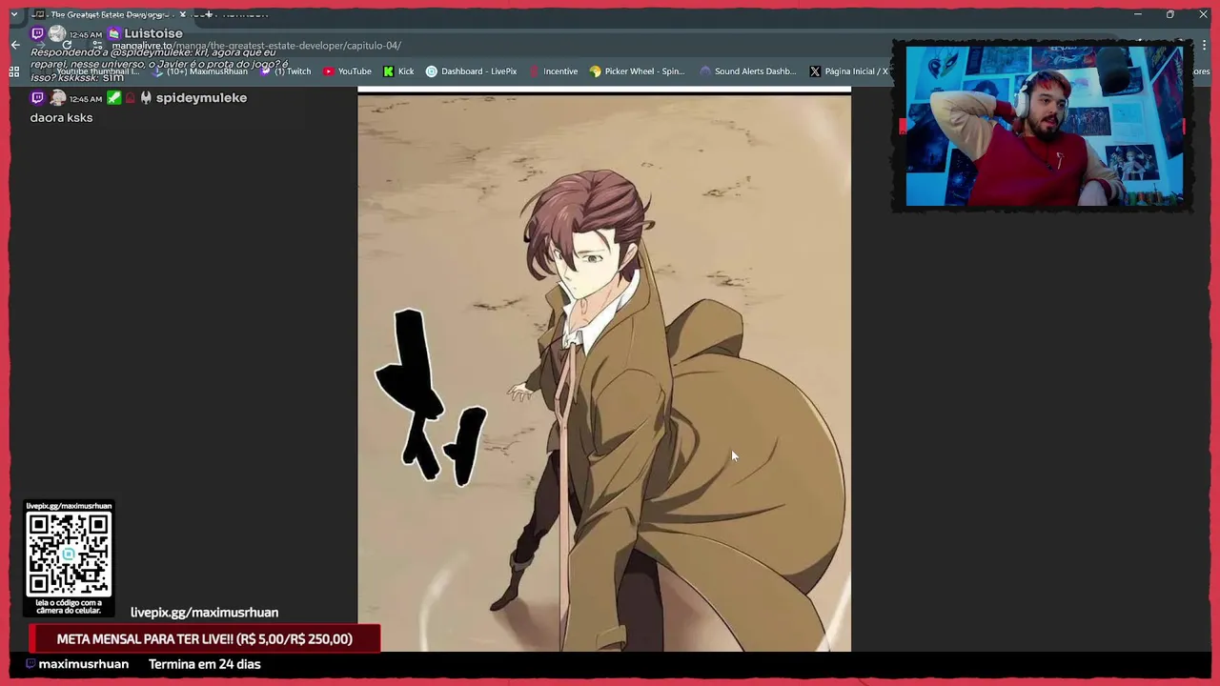
Task: Reload the manga page
Action: click(67, 45)
